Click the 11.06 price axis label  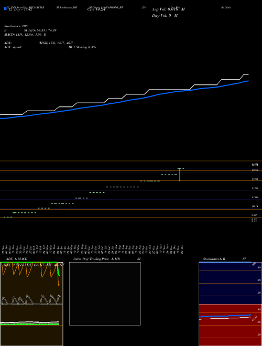[255, 197]
